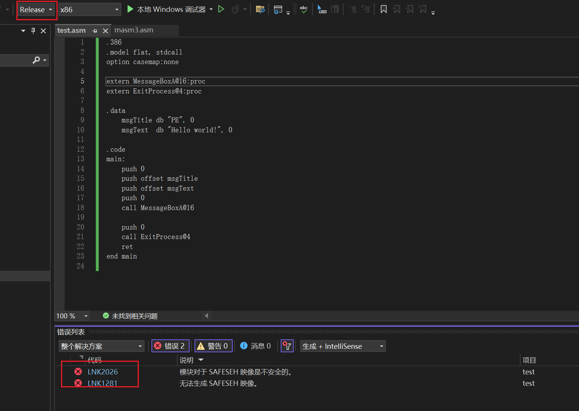Click the option casemap:none line
Image resolution: width=579 pixels, height=411 pixels.
pyautogui.click(x=143, y=62)
